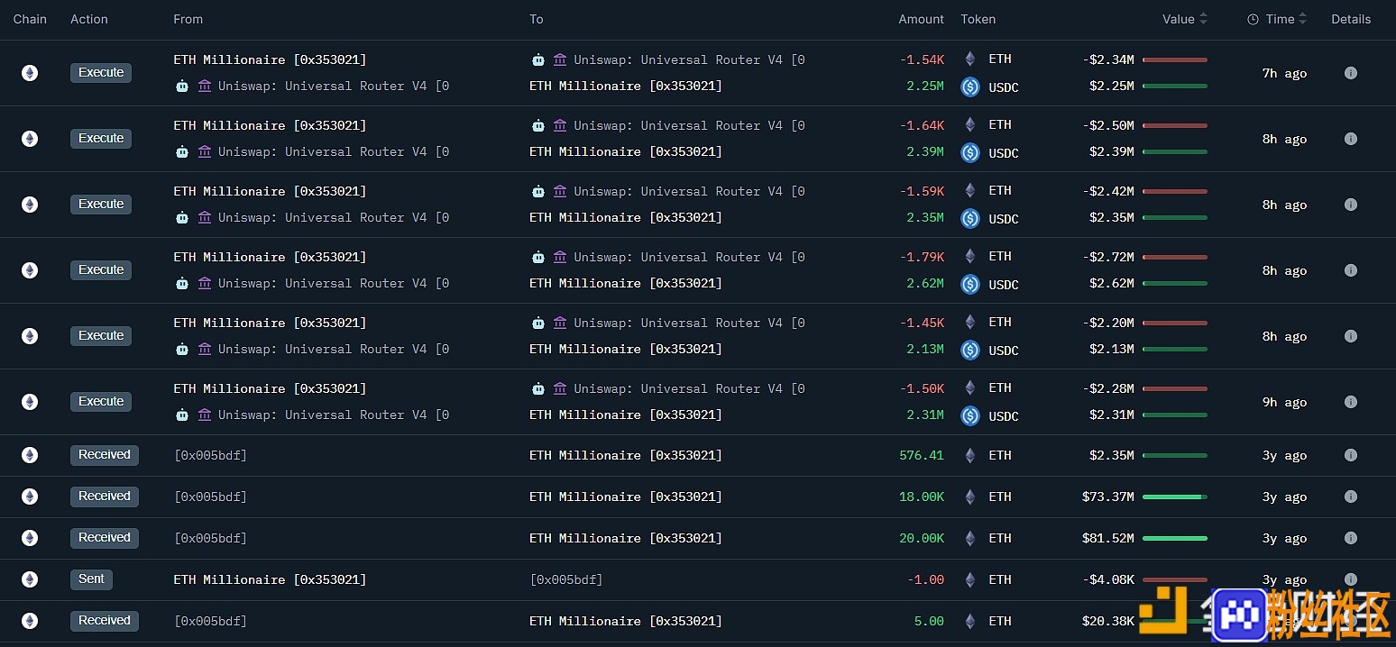The width and height of the screenshot is (1396, 647).
Task: Click the green value bar next to $73.37M
Action: (x=1174, y=497)
